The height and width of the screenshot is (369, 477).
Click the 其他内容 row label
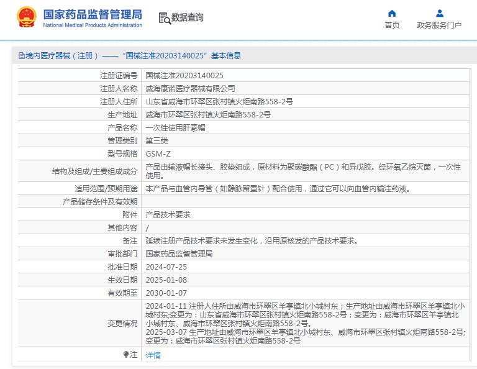tap(122, 228)
